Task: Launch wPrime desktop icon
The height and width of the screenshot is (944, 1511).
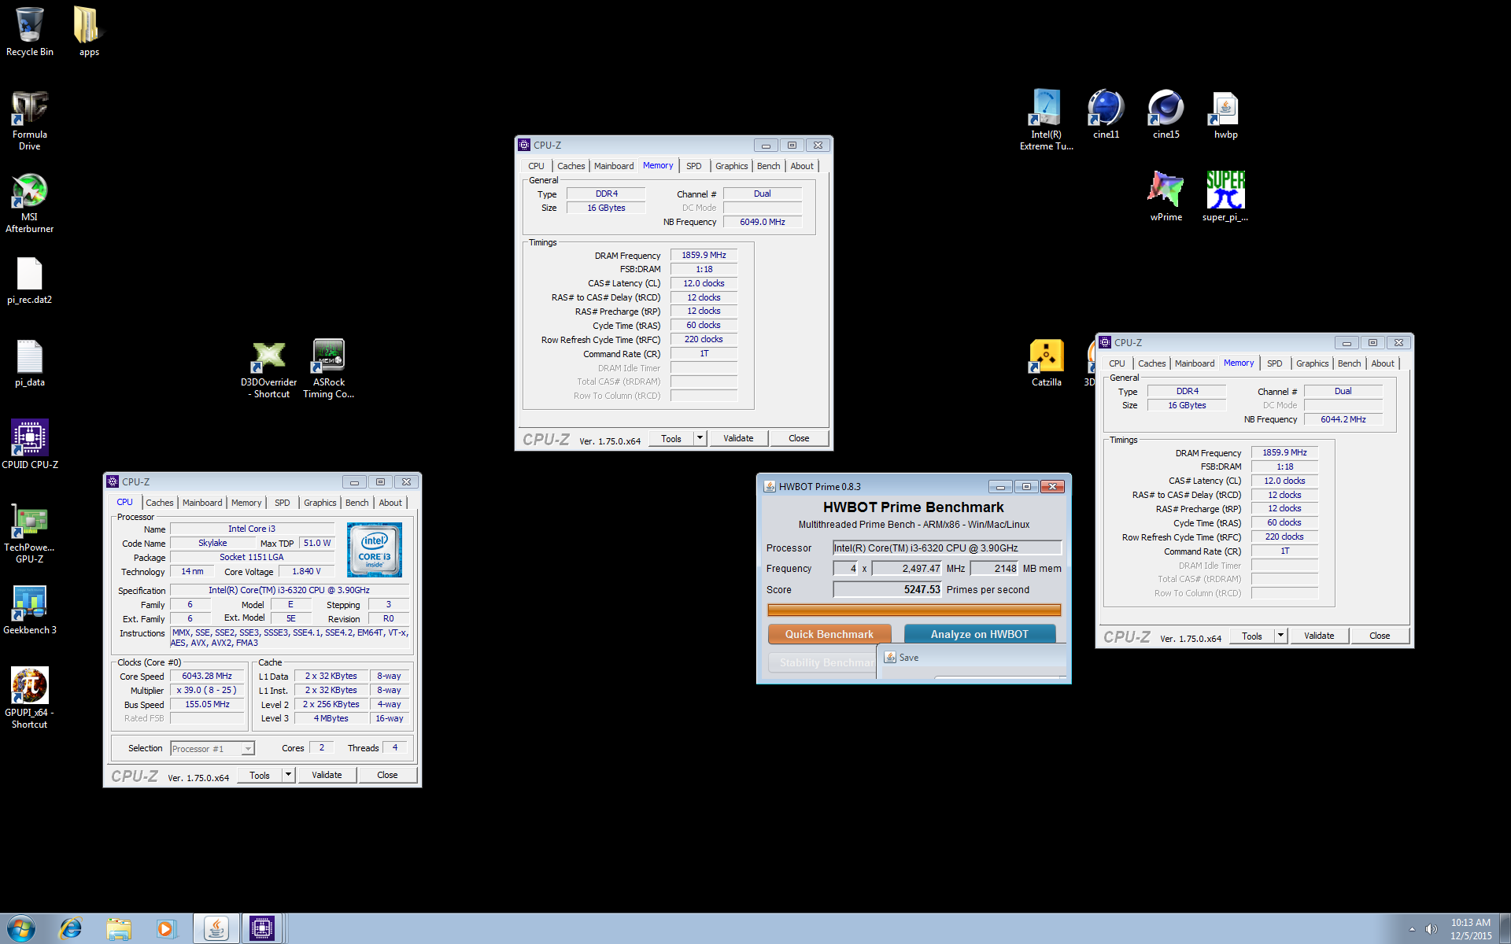Action: [x=1166, y=197]
